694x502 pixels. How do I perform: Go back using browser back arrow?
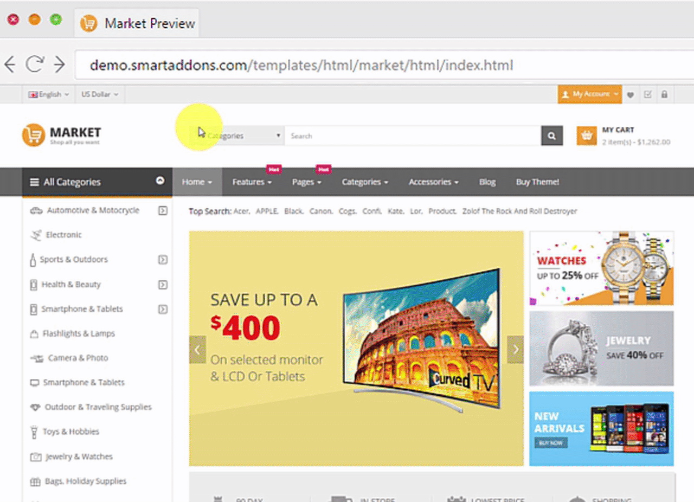tap(10, 65)
